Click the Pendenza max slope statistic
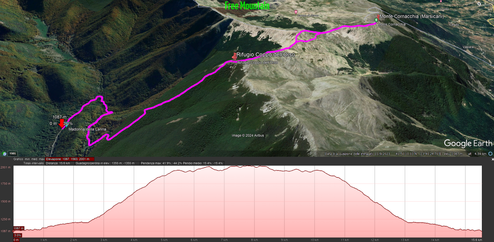The width and height of the screenshot is (494, 242). coord(161,163)
